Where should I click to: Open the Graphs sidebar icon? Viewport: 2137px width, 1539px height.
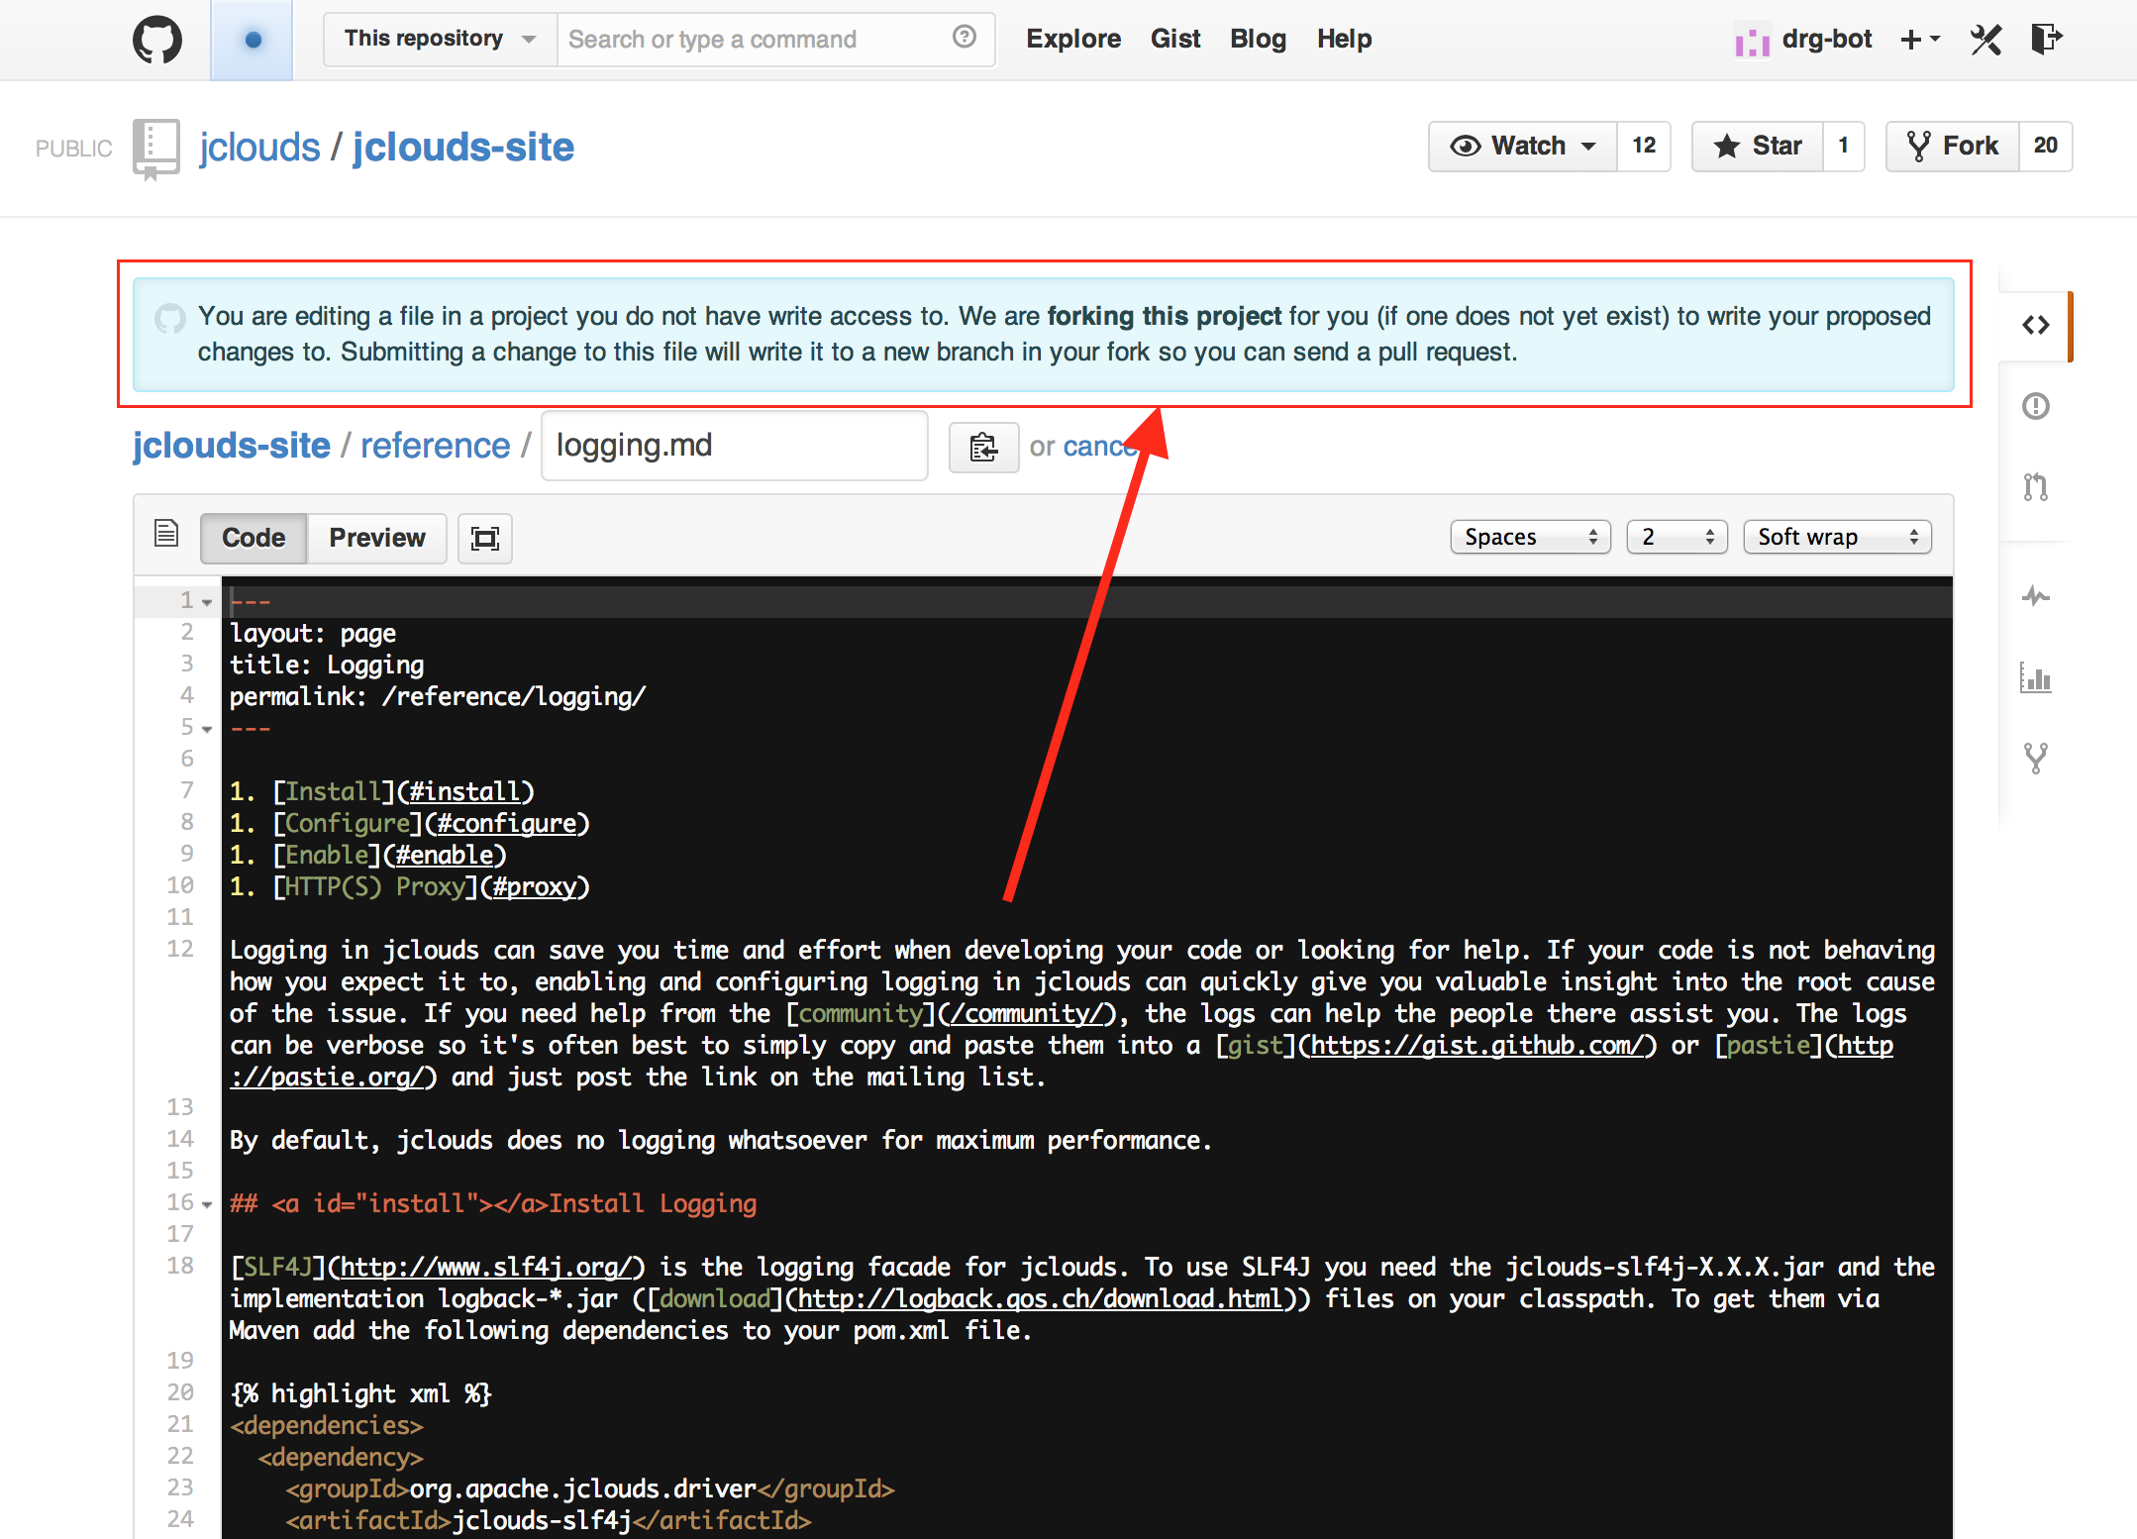point(2035,678)
